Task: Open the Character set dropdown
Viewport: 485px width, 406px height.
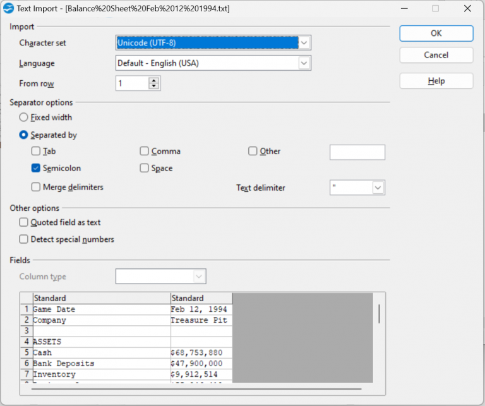Action: [x=304, y=43]
